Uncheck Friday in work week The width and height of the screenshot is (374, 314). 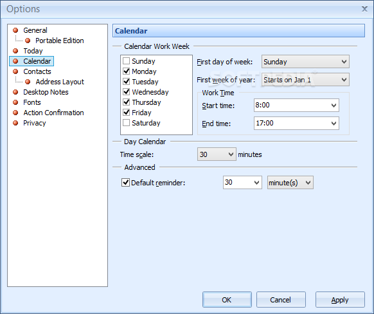126,112
